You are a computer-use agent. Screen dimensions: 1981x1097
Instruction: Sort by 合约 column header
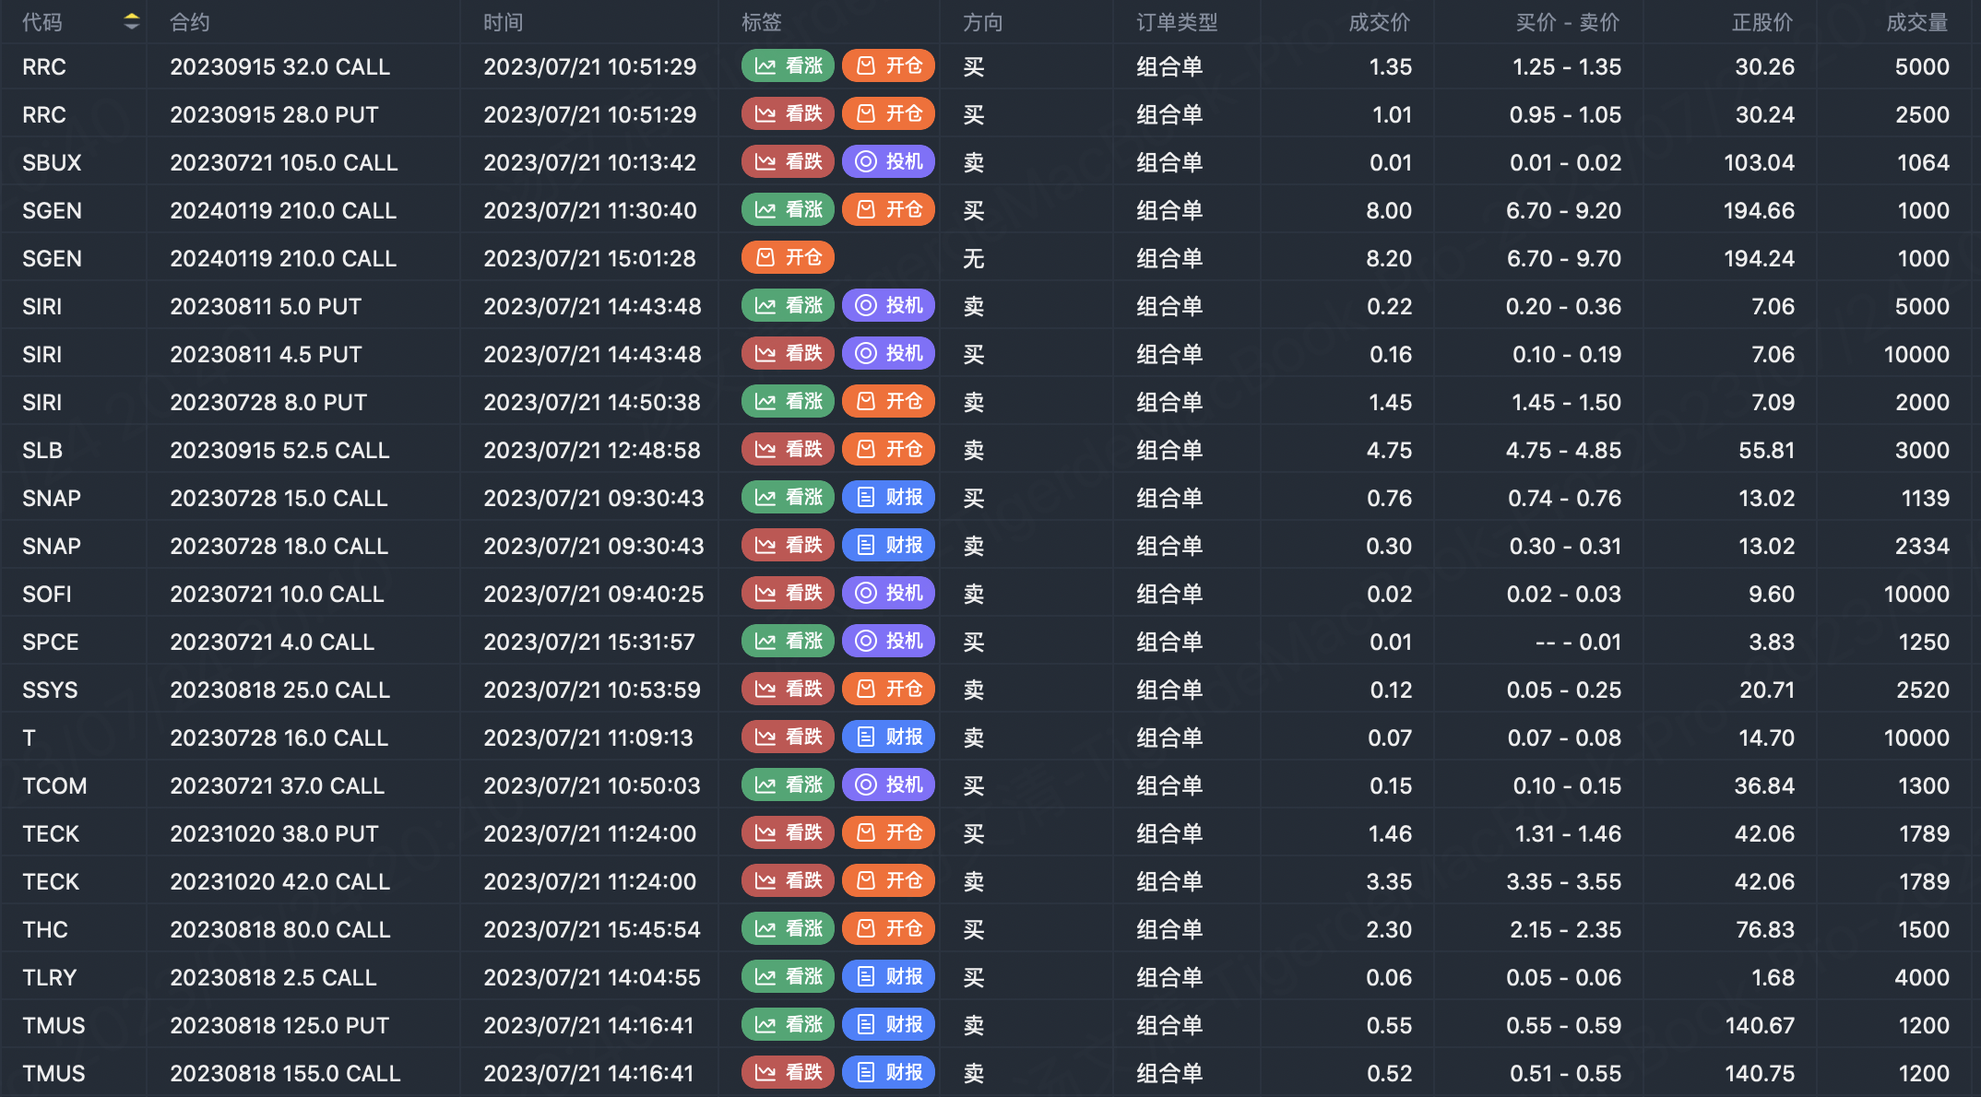coord(190,22)
